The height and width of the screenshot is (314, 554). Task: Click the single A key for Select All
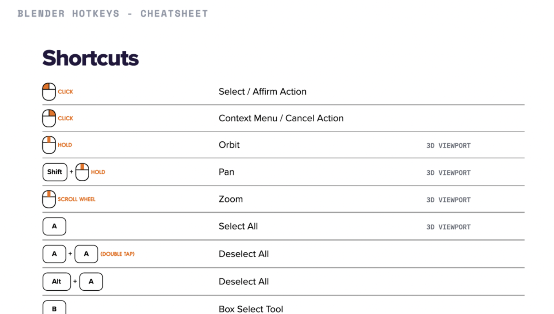click(54, 226)
